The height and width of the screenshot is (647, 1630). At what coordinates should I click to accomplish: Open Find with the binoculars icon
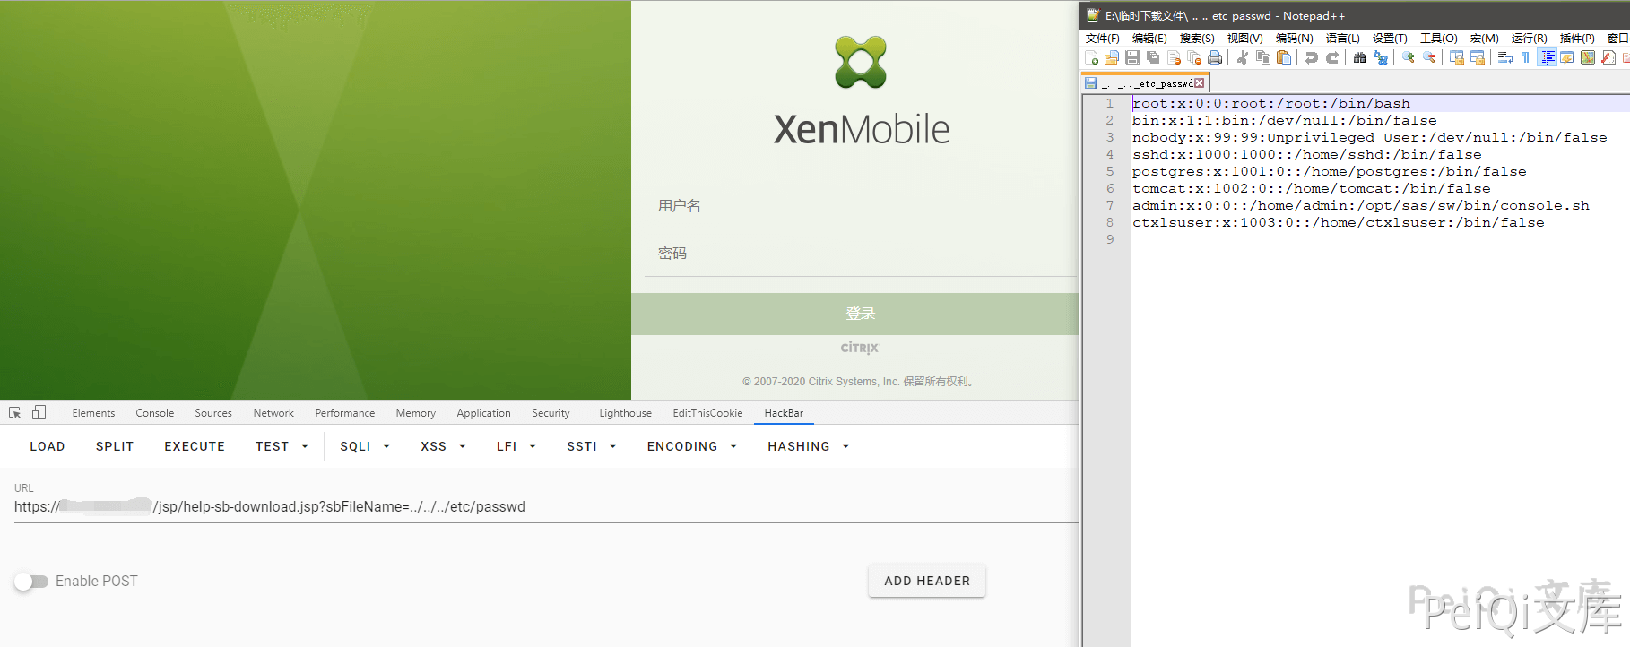pyautogui.click(x=1359, y=58)
